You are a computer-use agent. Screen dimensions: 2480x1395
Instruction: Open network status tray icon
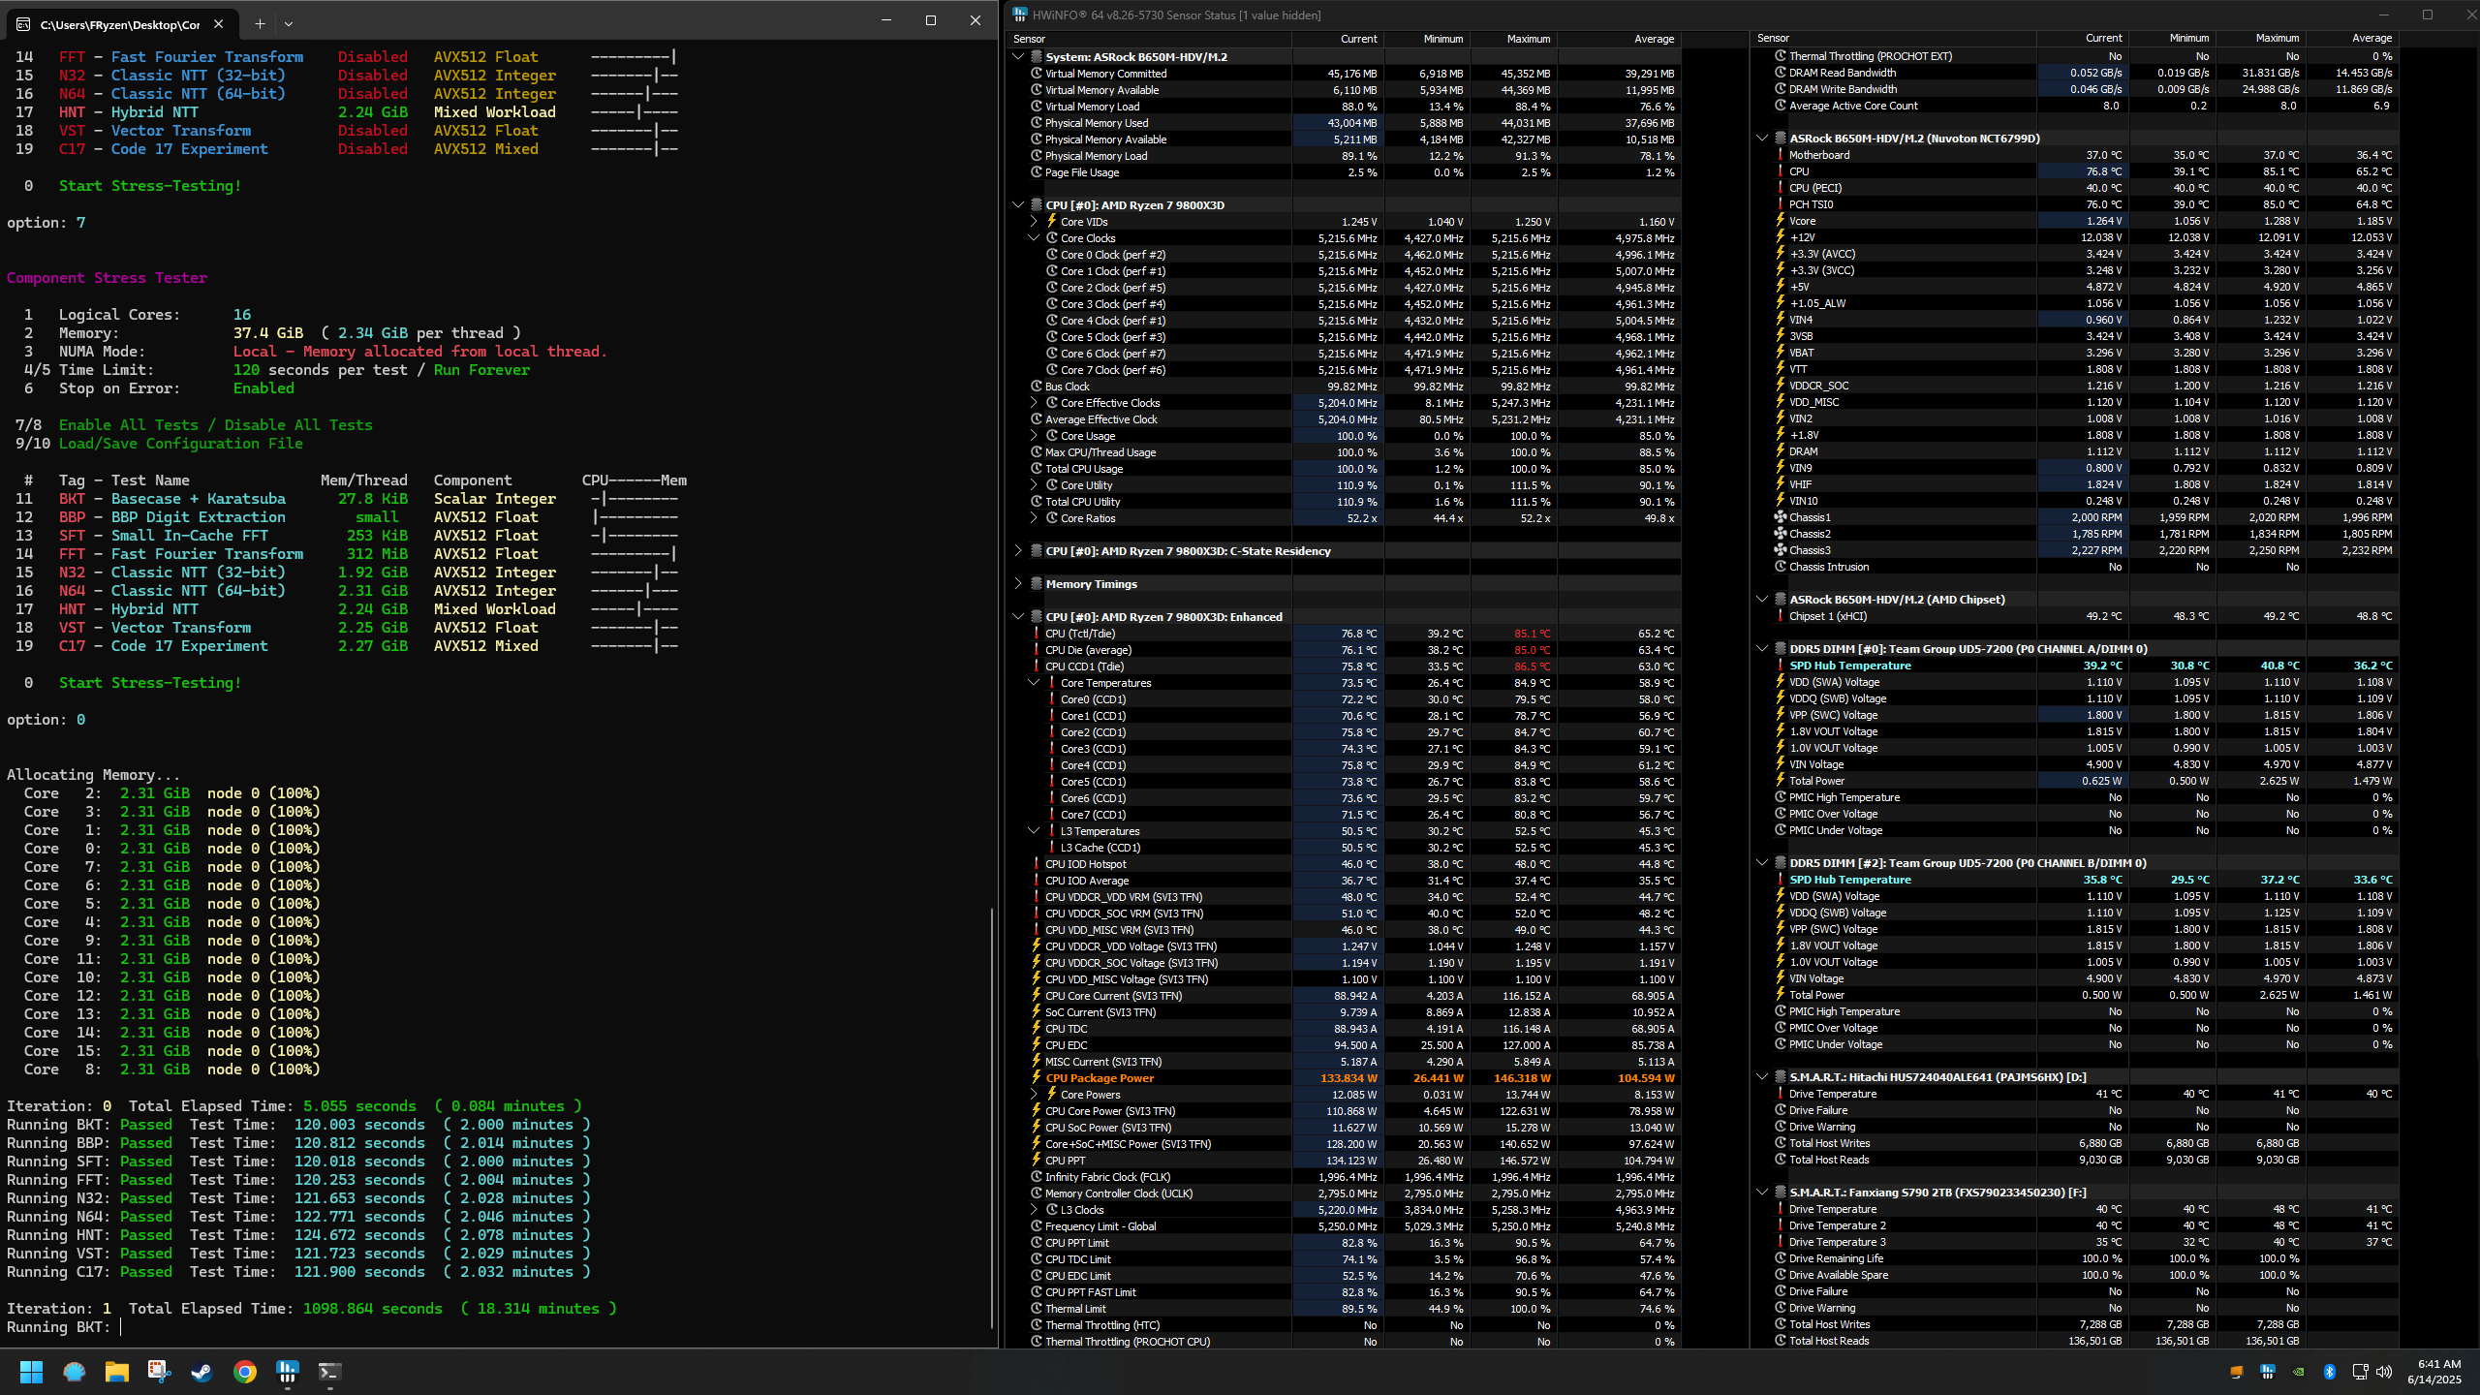click(2360, 1372)
